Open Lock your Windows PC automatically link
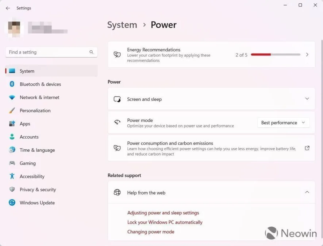This screenshot has width=323, height=246. pyautogui.click(x=165, y=222)
